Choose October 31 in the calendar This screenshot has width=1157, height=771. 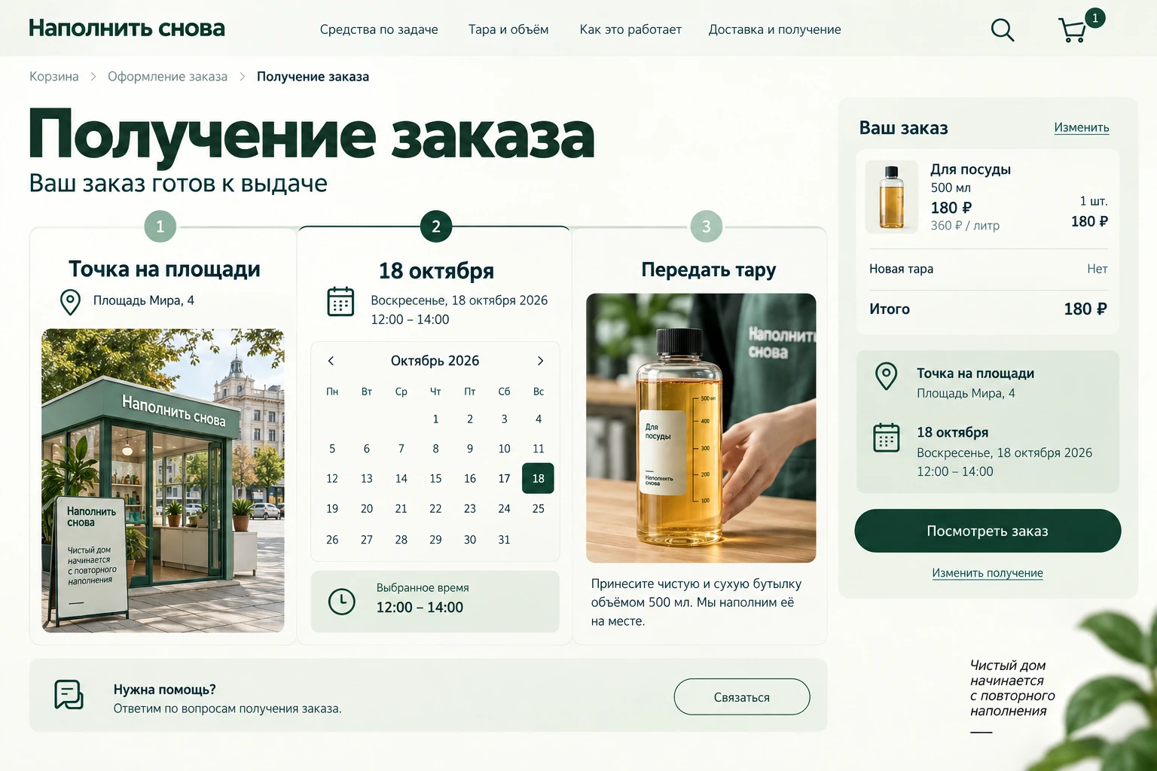504,540
